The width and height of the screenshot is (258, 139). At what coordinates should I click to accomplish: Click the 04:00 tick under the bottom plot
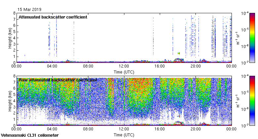[52, 129]
